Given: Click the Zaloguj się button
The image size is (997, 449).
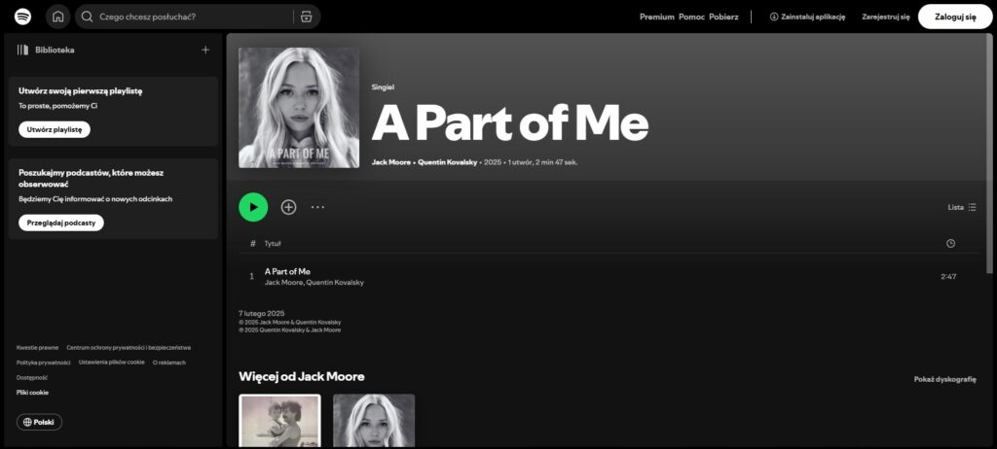Looking at the screenshot, I should click(954, 17).
